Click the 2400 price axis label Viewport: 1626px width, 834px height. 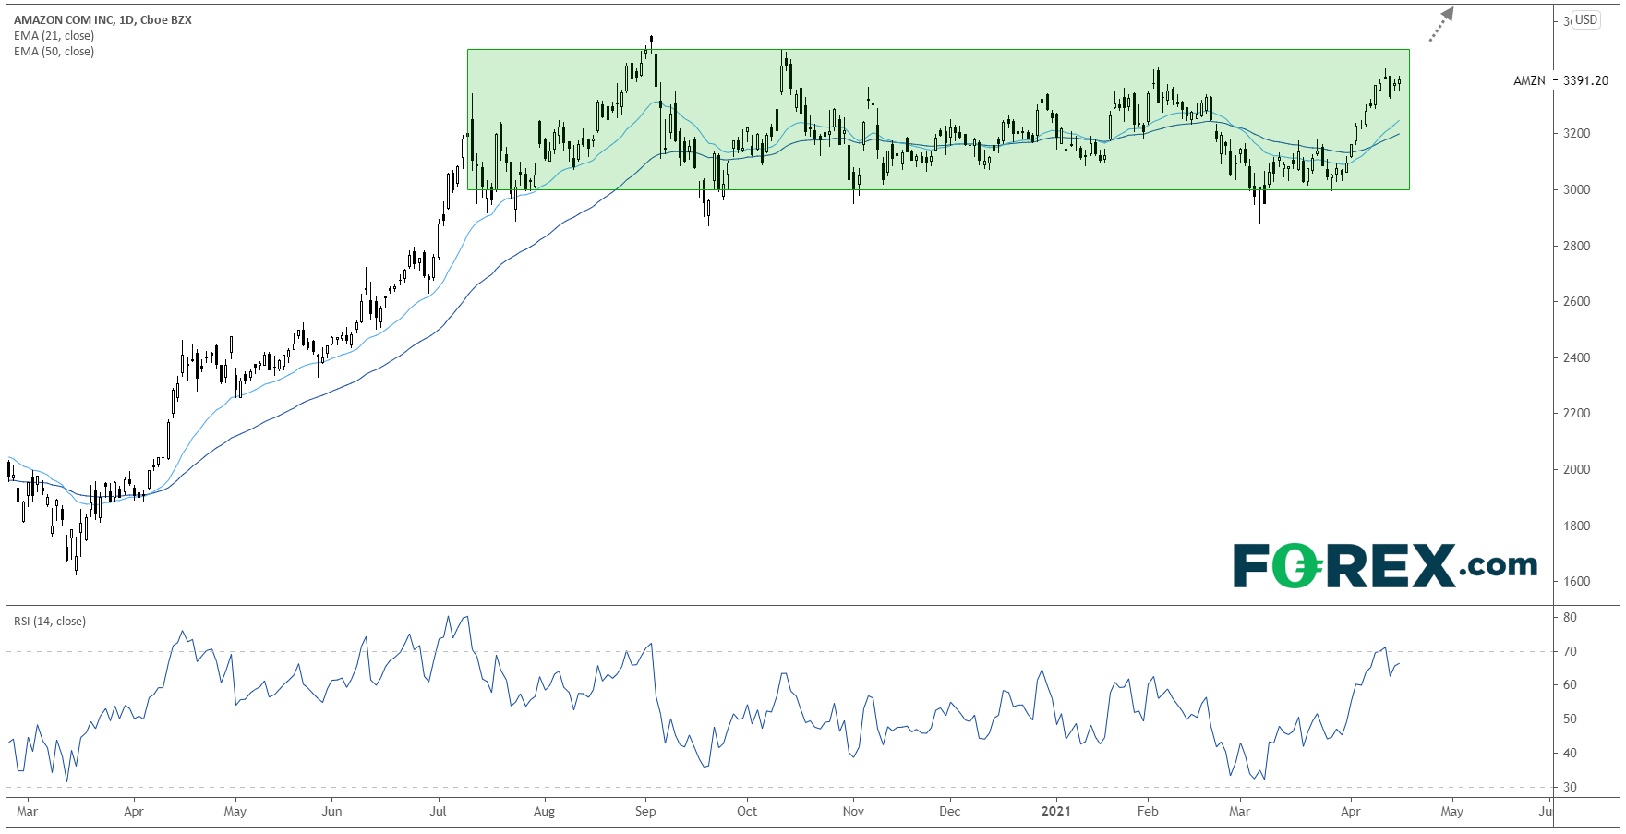(x=1576, y=357)
